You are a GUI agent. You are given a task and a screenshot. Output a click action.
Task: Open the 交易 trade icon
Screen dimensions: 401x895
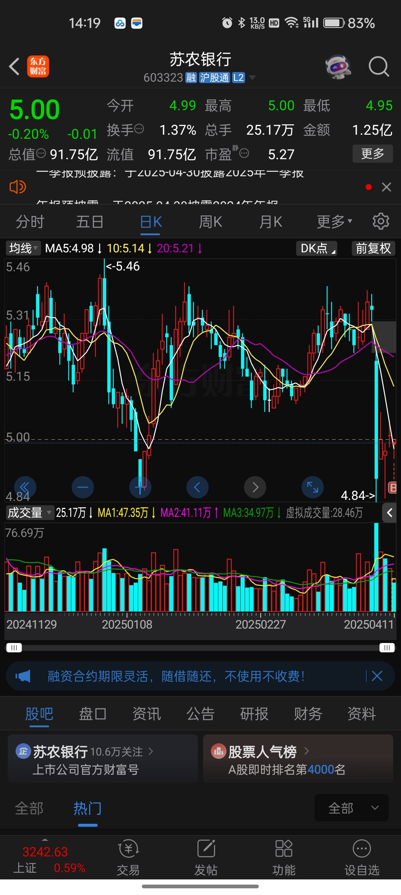(128, 858)
